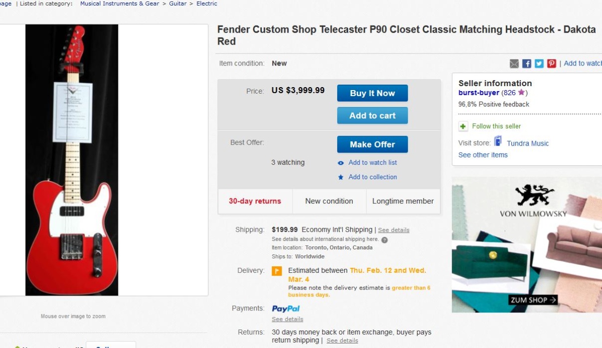Image resolution: width=602 pixels, height=348 pixels.
Task: Share listing via email envelope icon
Action: pyautogui.click(x=514, y=64)
